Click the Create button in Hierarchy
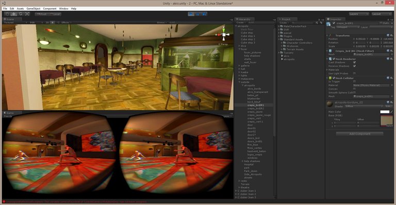396x205 pixels. 240,23
